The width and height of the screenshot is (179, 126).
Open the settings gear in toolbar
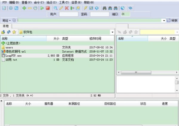tap(11, 8)
